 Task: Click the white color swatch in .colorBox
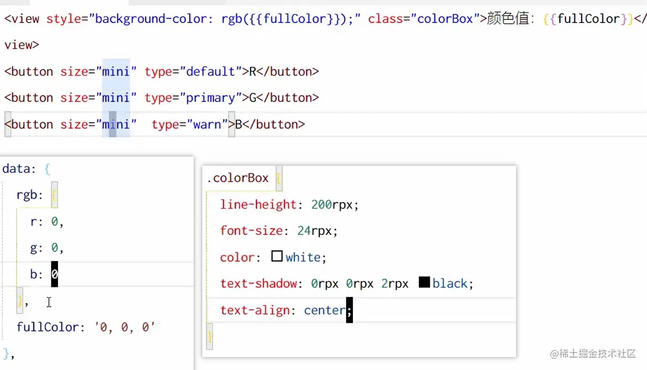pos(277,256)
